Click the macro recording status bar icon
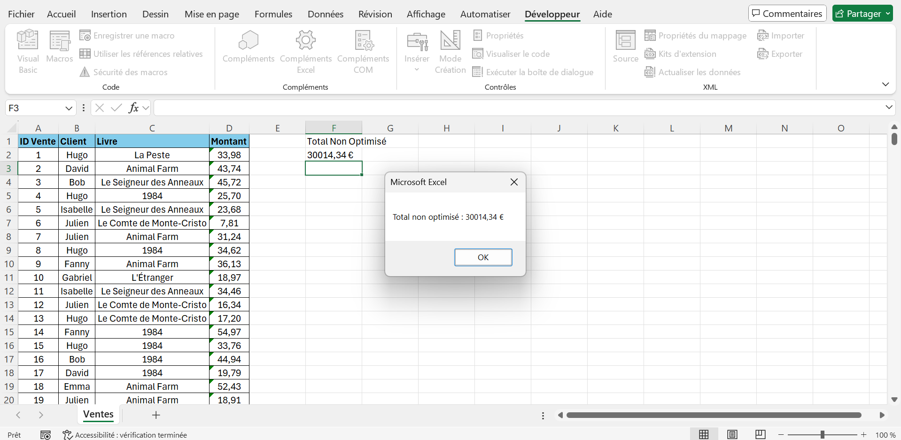 (46, 435)
